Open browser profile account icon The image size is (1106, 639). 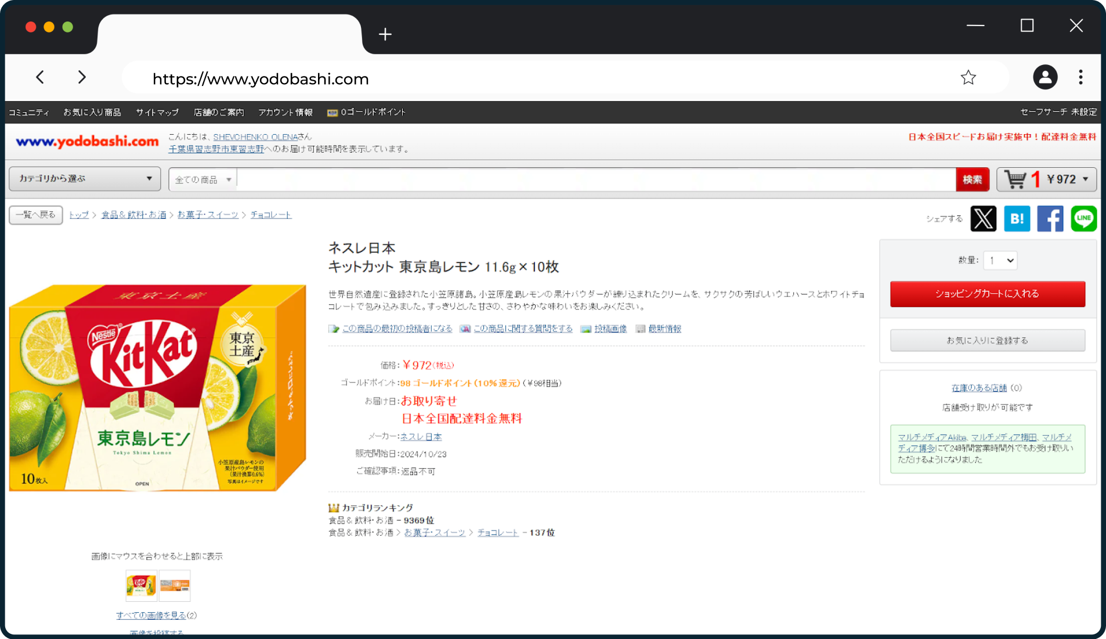[x=1045, y=77]
